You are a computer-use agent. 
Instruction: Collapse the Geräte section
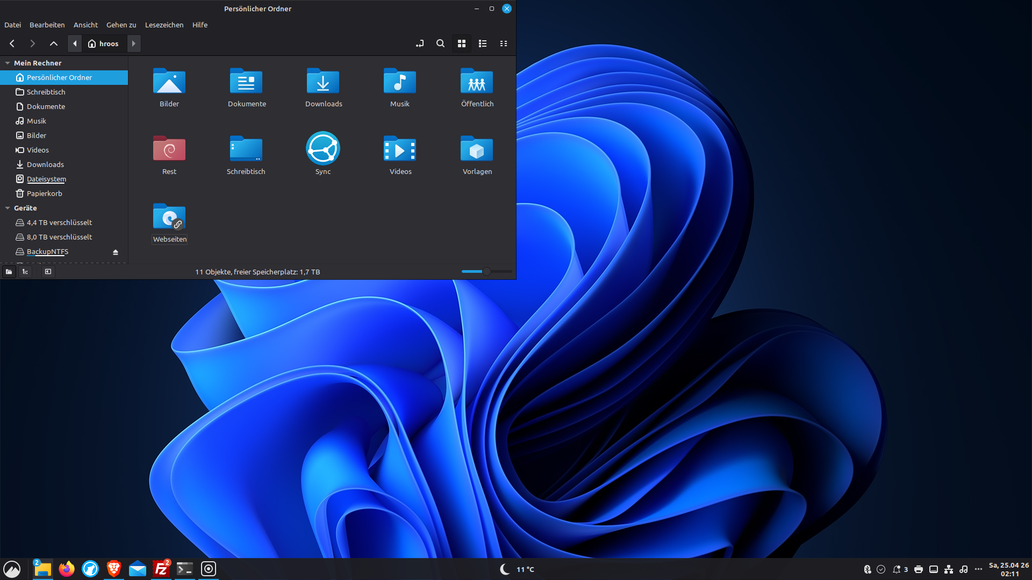coord(8,208)
